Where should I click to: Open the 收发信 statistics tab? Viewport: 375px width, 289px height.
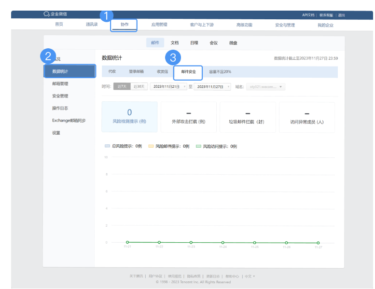[163, 71]
